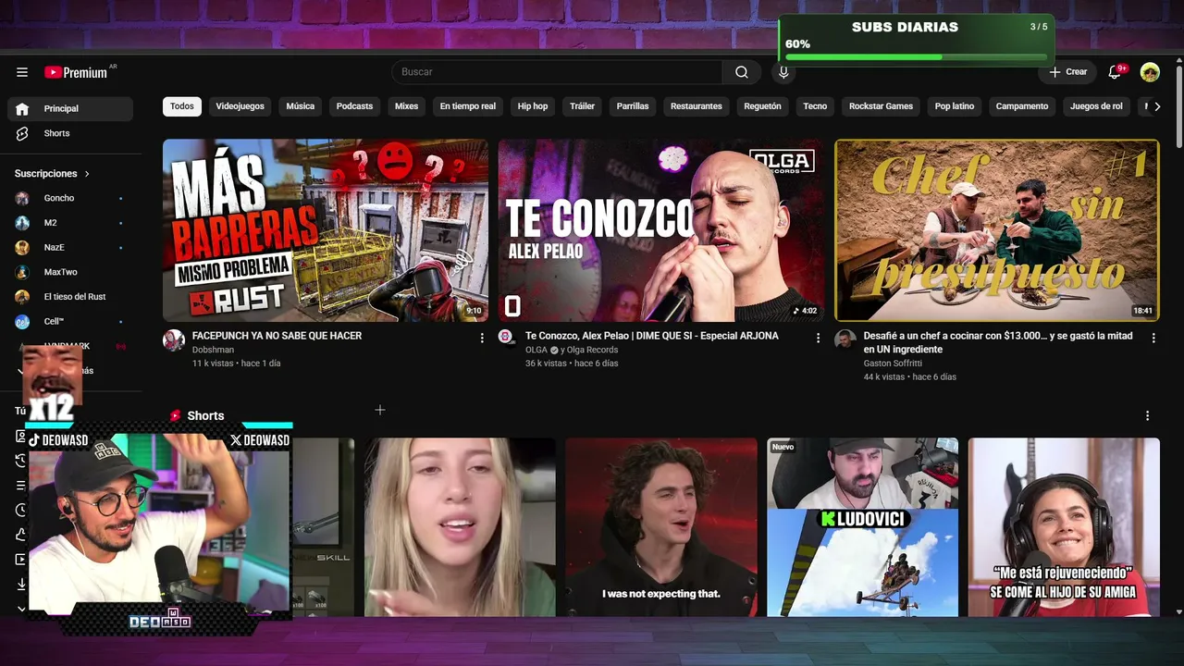Show more category chips with the arrow
The image size is (1184, 666).
1157,106
